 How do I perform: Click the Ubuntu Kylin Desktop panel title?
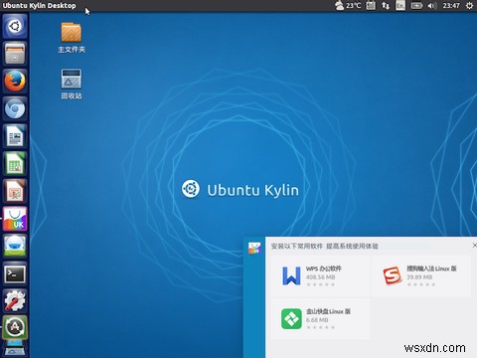[x=39, y=6]
